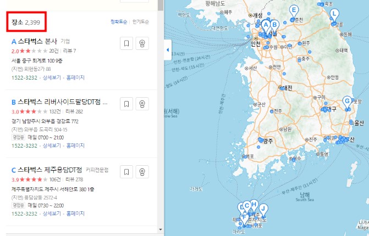The height and width of the screenshot is (236, 369).
Task: Click the 커피전문점 category tag
Action: [x=97, y=170]
